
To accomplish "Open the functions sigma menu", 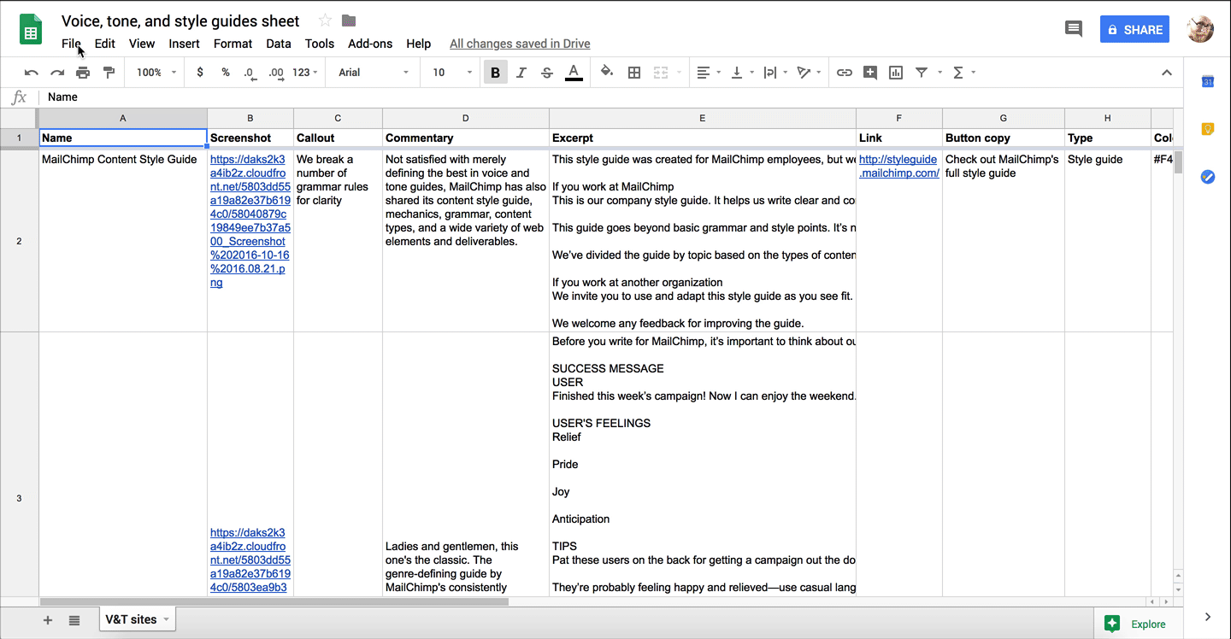I will point(963,73).
